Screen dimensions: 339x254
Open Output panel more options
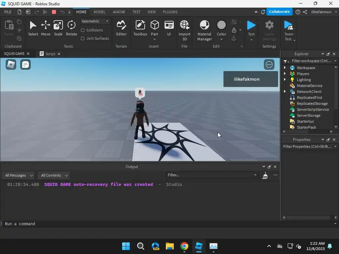[x=275, y=175]
